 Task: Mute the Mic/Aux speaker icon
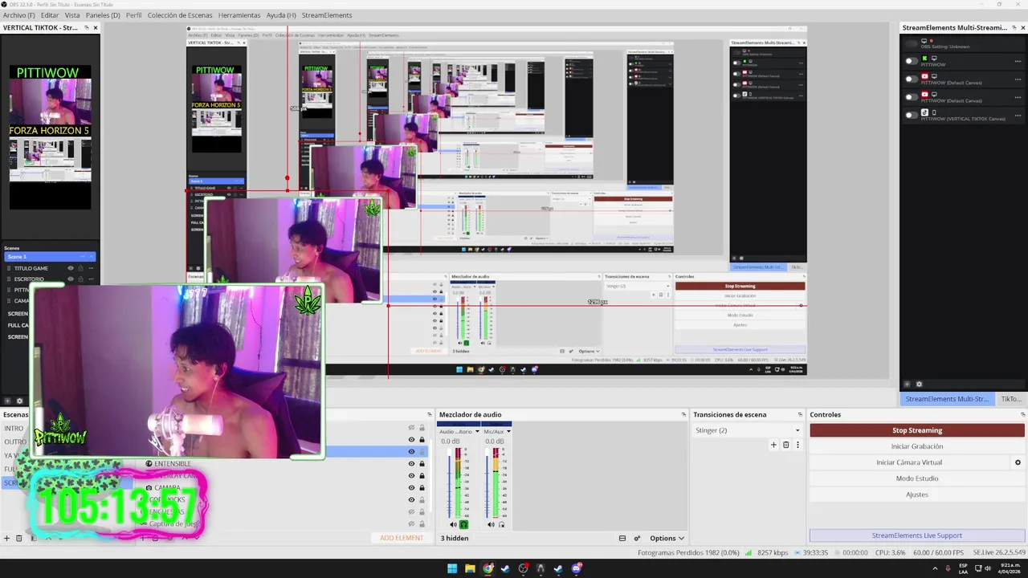click(x=492, y=525)
